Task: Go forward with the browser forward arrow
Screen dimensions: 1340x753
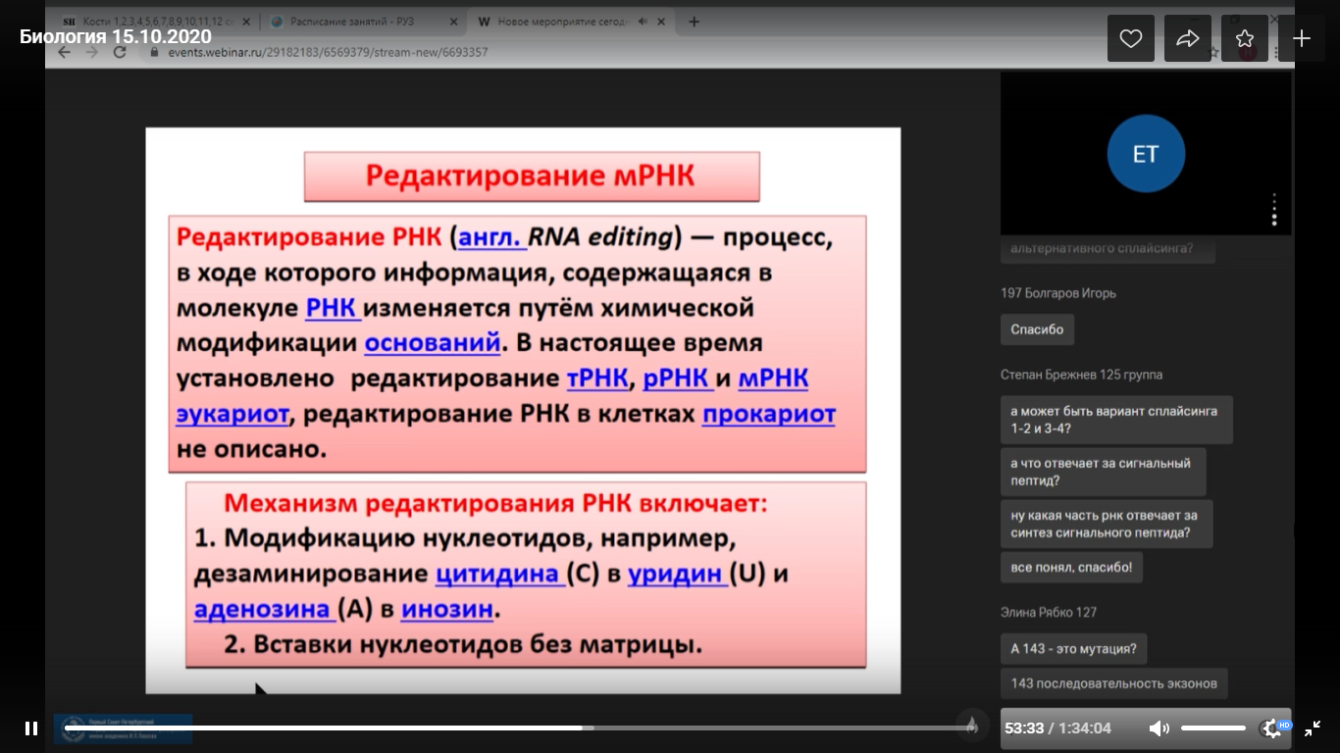Action: [92, 52]
